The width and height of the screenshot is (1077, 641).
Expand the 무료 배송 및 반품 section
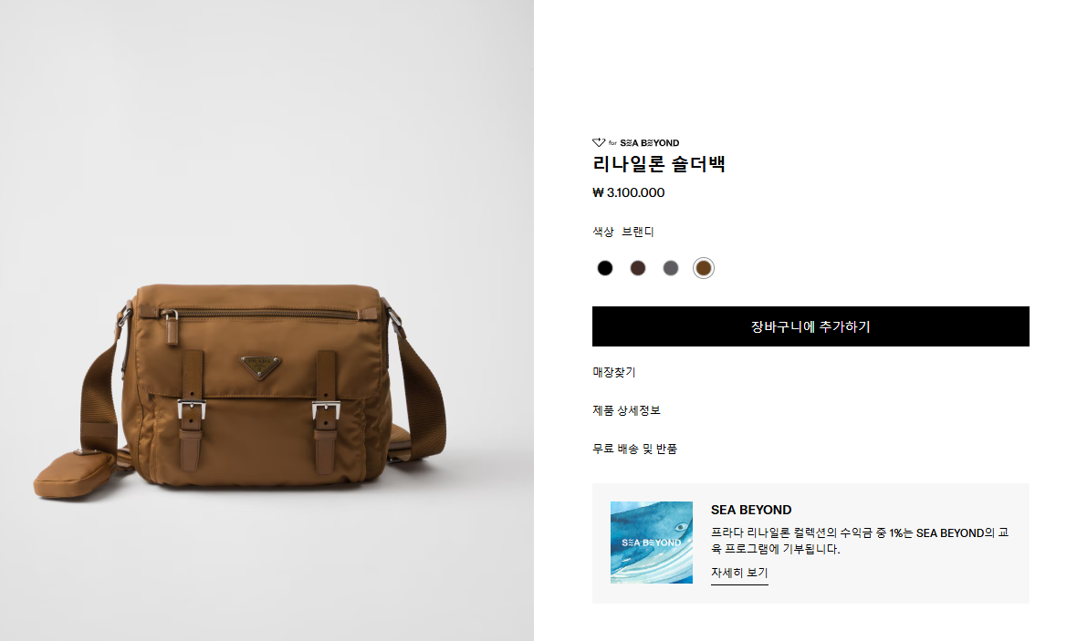pos(634,449)
